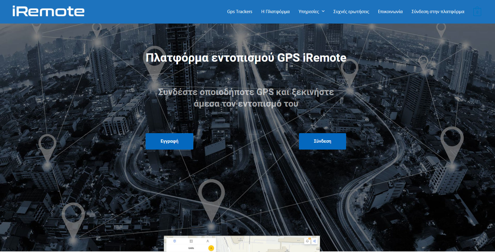The image size is (495, 252).
Task: Open the Συχνές ερωτήσεις menu item
Action: pyautogui.click(x=351, y=12)
